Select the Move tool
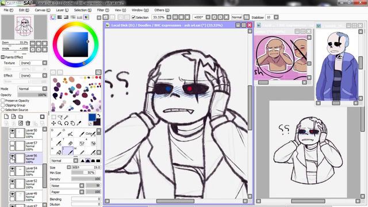Screen dimensions: 368x207 pyautogui.click(x=53, y=123)
